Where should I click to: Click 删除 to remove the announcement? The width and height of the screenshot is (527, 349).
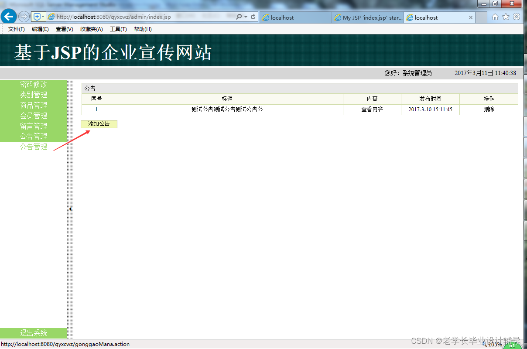coord(489,109)
